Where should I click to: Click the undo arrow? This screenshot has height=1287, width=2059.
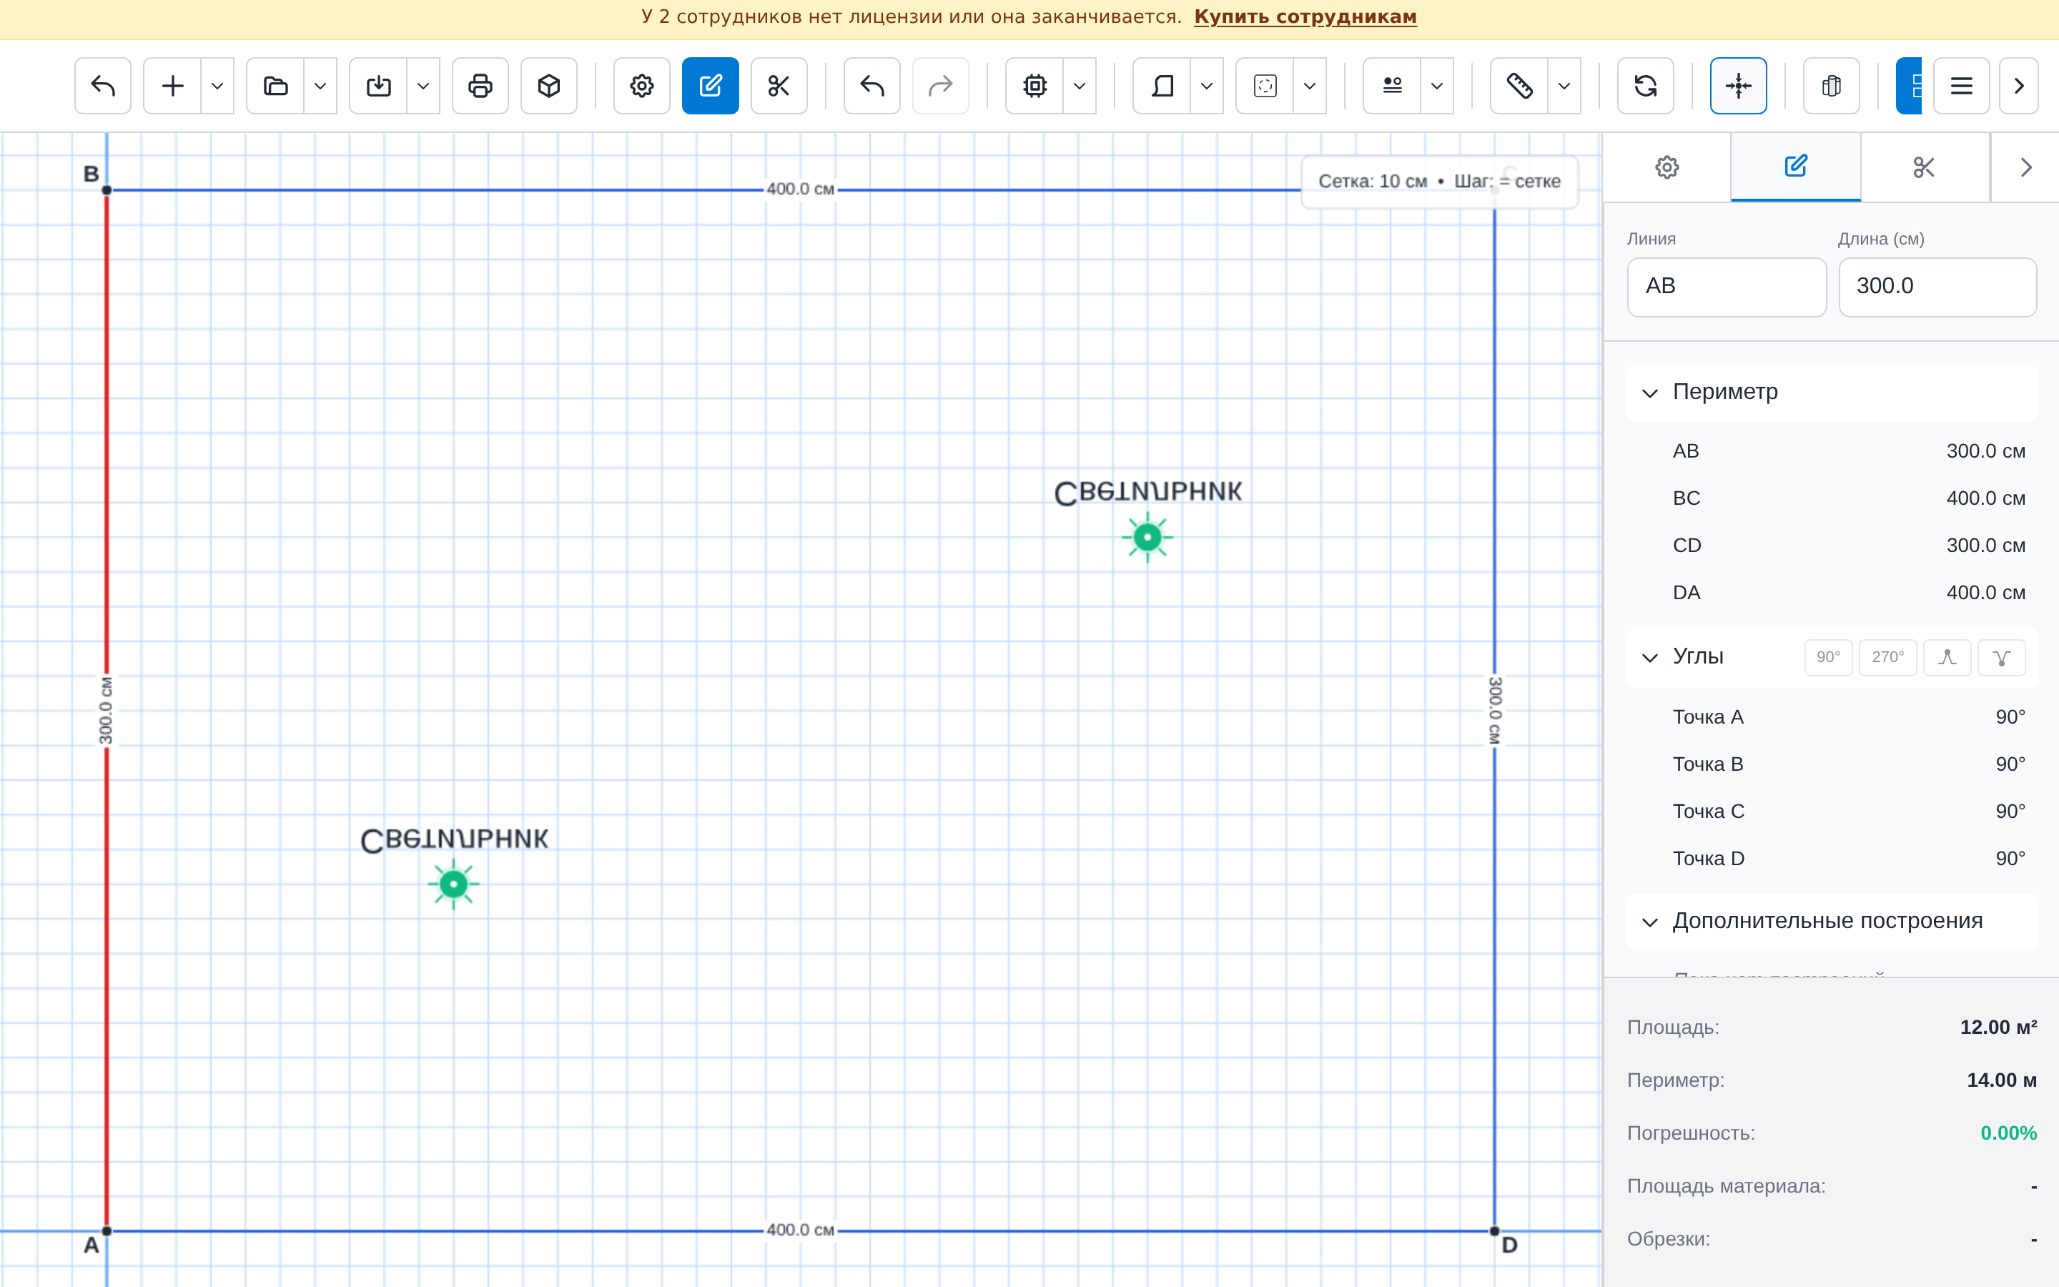click(872, 86)
